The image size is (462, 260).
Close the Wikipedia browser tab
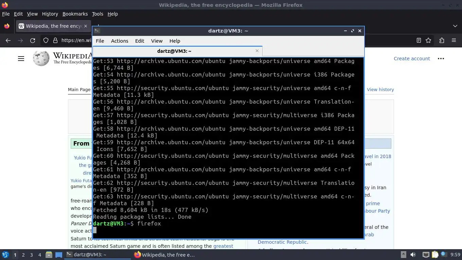85,26
